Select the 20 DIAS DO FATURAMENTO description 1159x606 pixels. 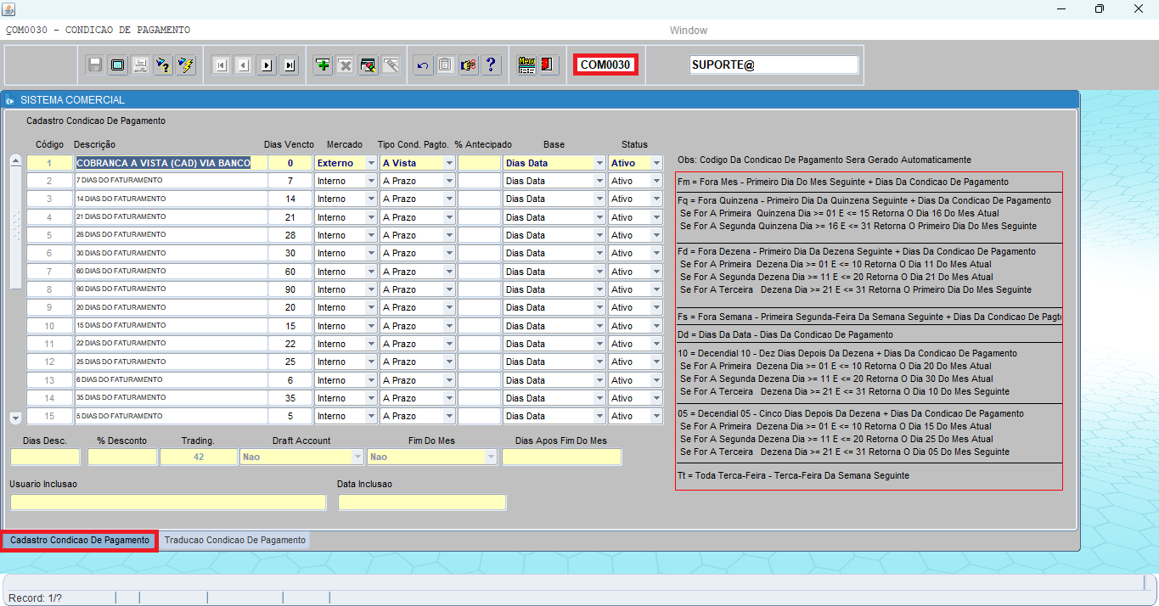click(x=171, y=307)
